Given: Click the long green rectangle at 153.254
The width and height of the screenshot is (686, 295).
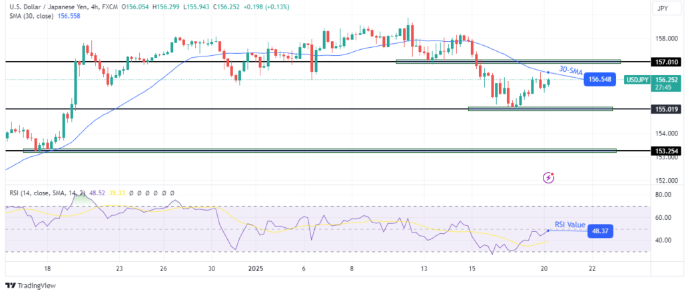Looking at the screenshot, I should click(x=320, y=151).
